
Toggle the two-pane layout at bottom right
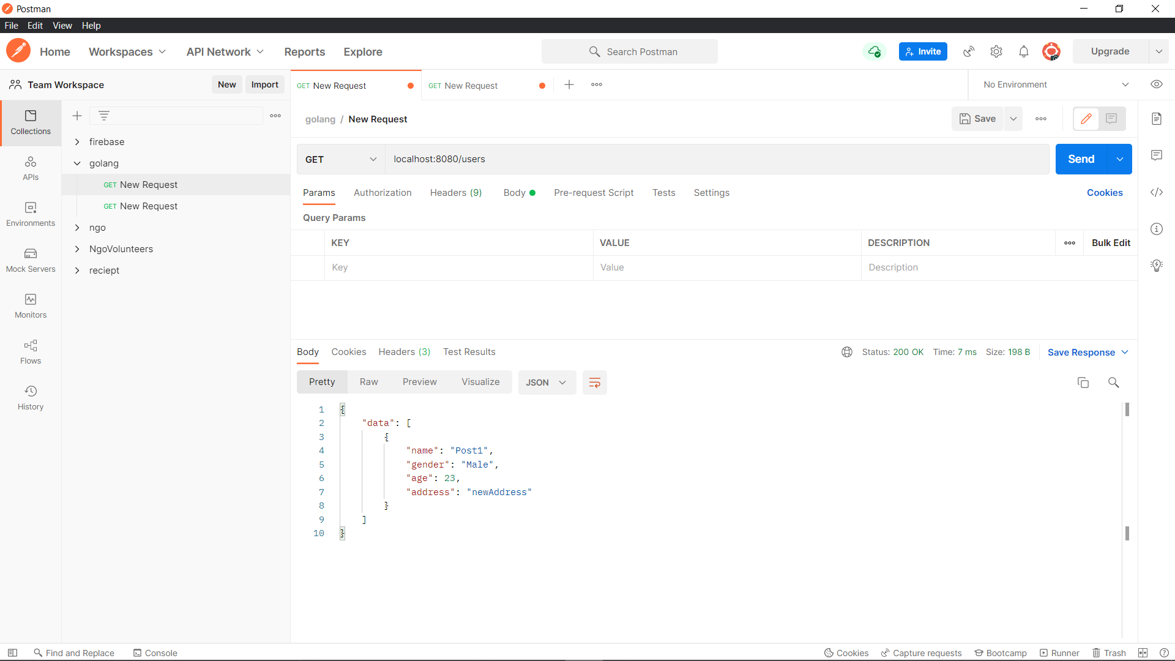1143,652
